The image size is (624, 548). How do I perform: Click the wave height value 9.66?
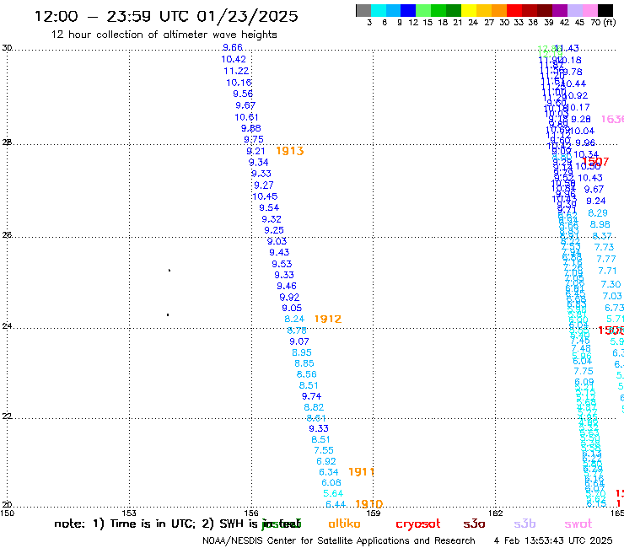click(233, 47)
